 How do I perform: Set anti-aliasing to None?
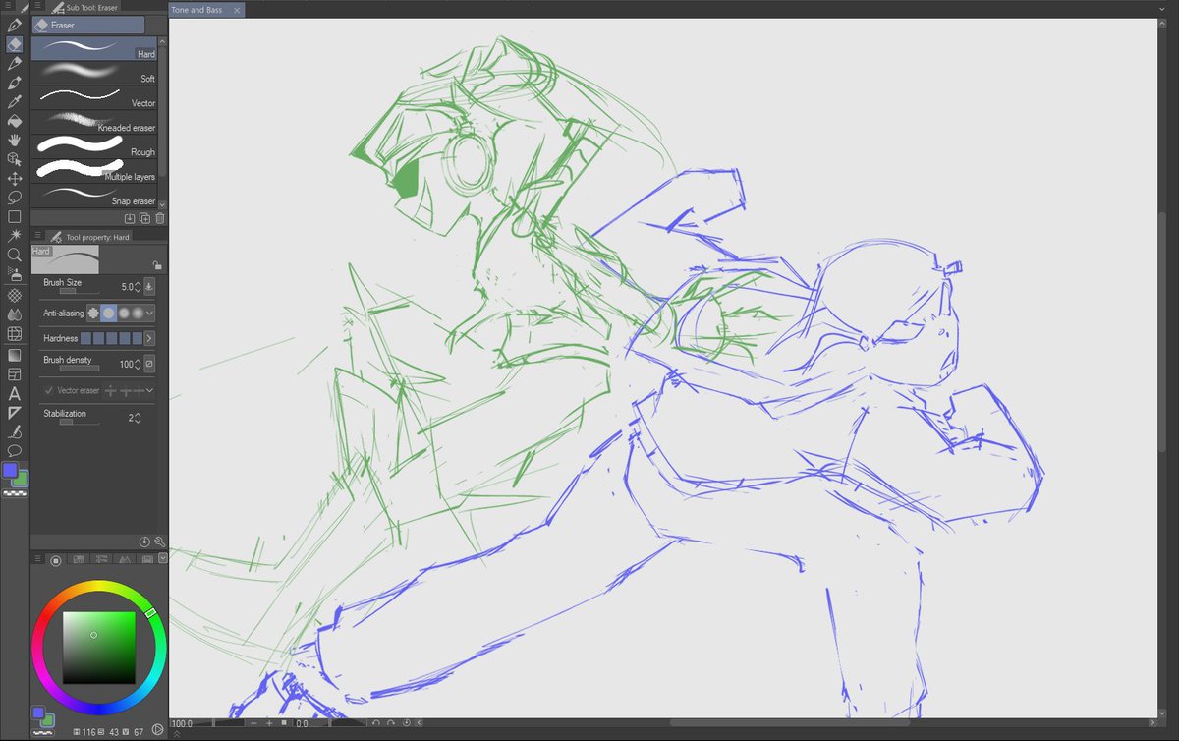point(93,313)
